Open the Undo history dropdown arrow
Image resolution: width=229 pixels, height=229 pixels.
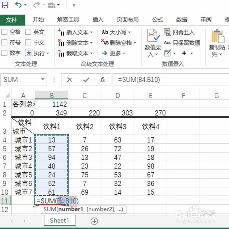pos(25,5)
